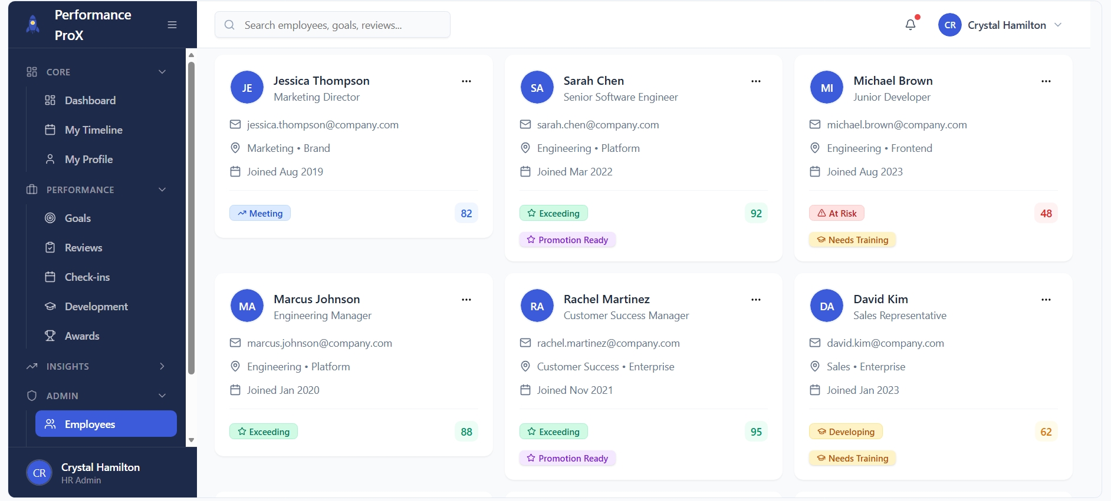This screenshot has height=501, width=1111.
Task: Click Rachel Martinez's RA avatar
Action: point(537,306)
